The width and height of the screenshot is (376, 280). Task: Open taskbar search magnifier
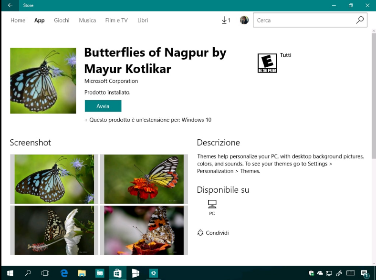tap(28, 273)
